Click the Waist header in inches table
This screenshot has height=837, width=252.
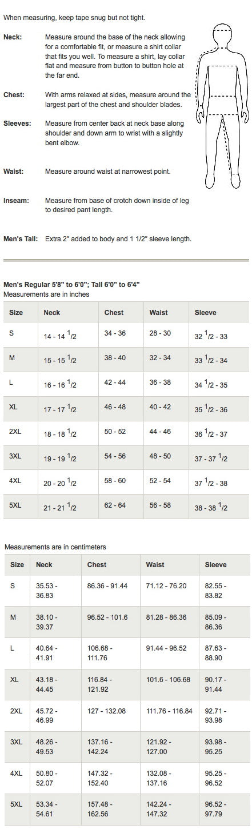[158, 313]
